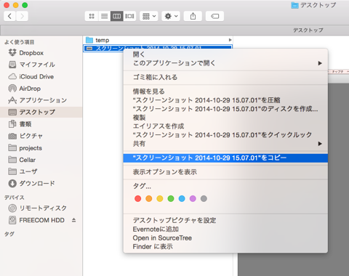Eject the FREECOM HDD
This screenshot has height=276, width=349.
(74, 220)
